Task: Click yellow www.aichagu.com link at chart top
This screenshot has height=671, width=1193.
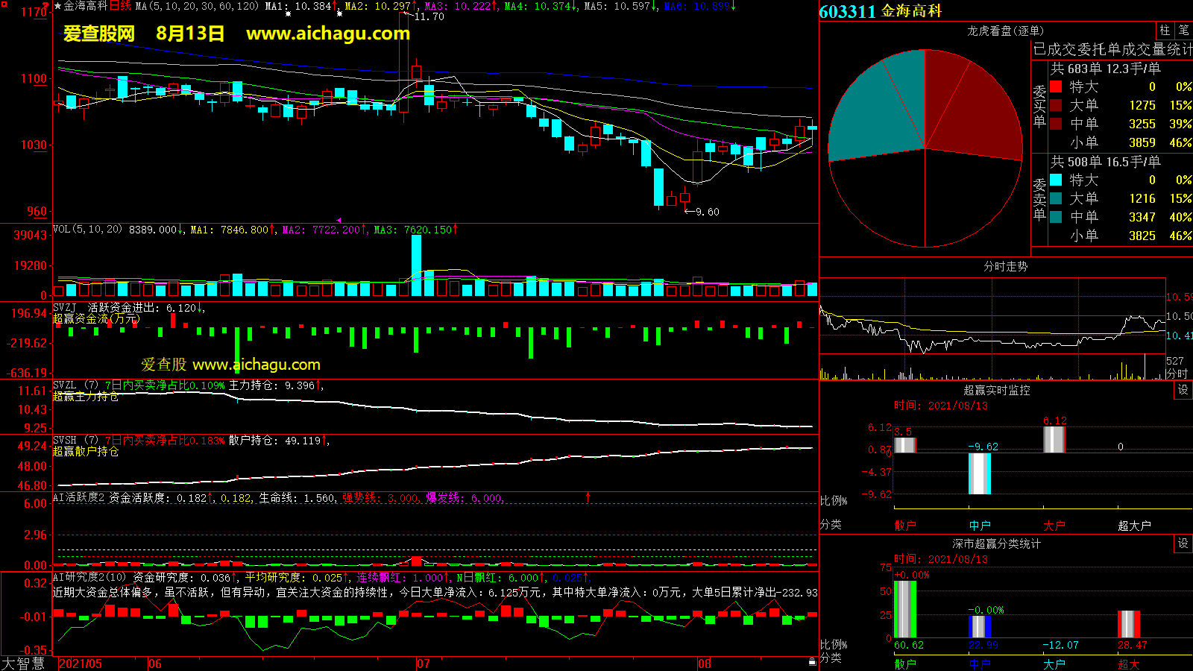Action: click(328, 34)
